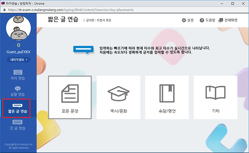
Task: Select the 역사/문화 category card
Action: pyautogui.click(x=119, y=97)
